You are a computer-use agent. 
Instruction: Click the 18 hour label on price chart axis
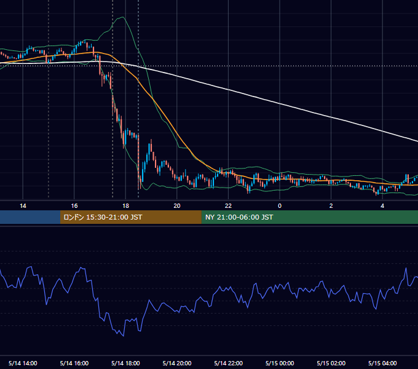click(125, 206)
